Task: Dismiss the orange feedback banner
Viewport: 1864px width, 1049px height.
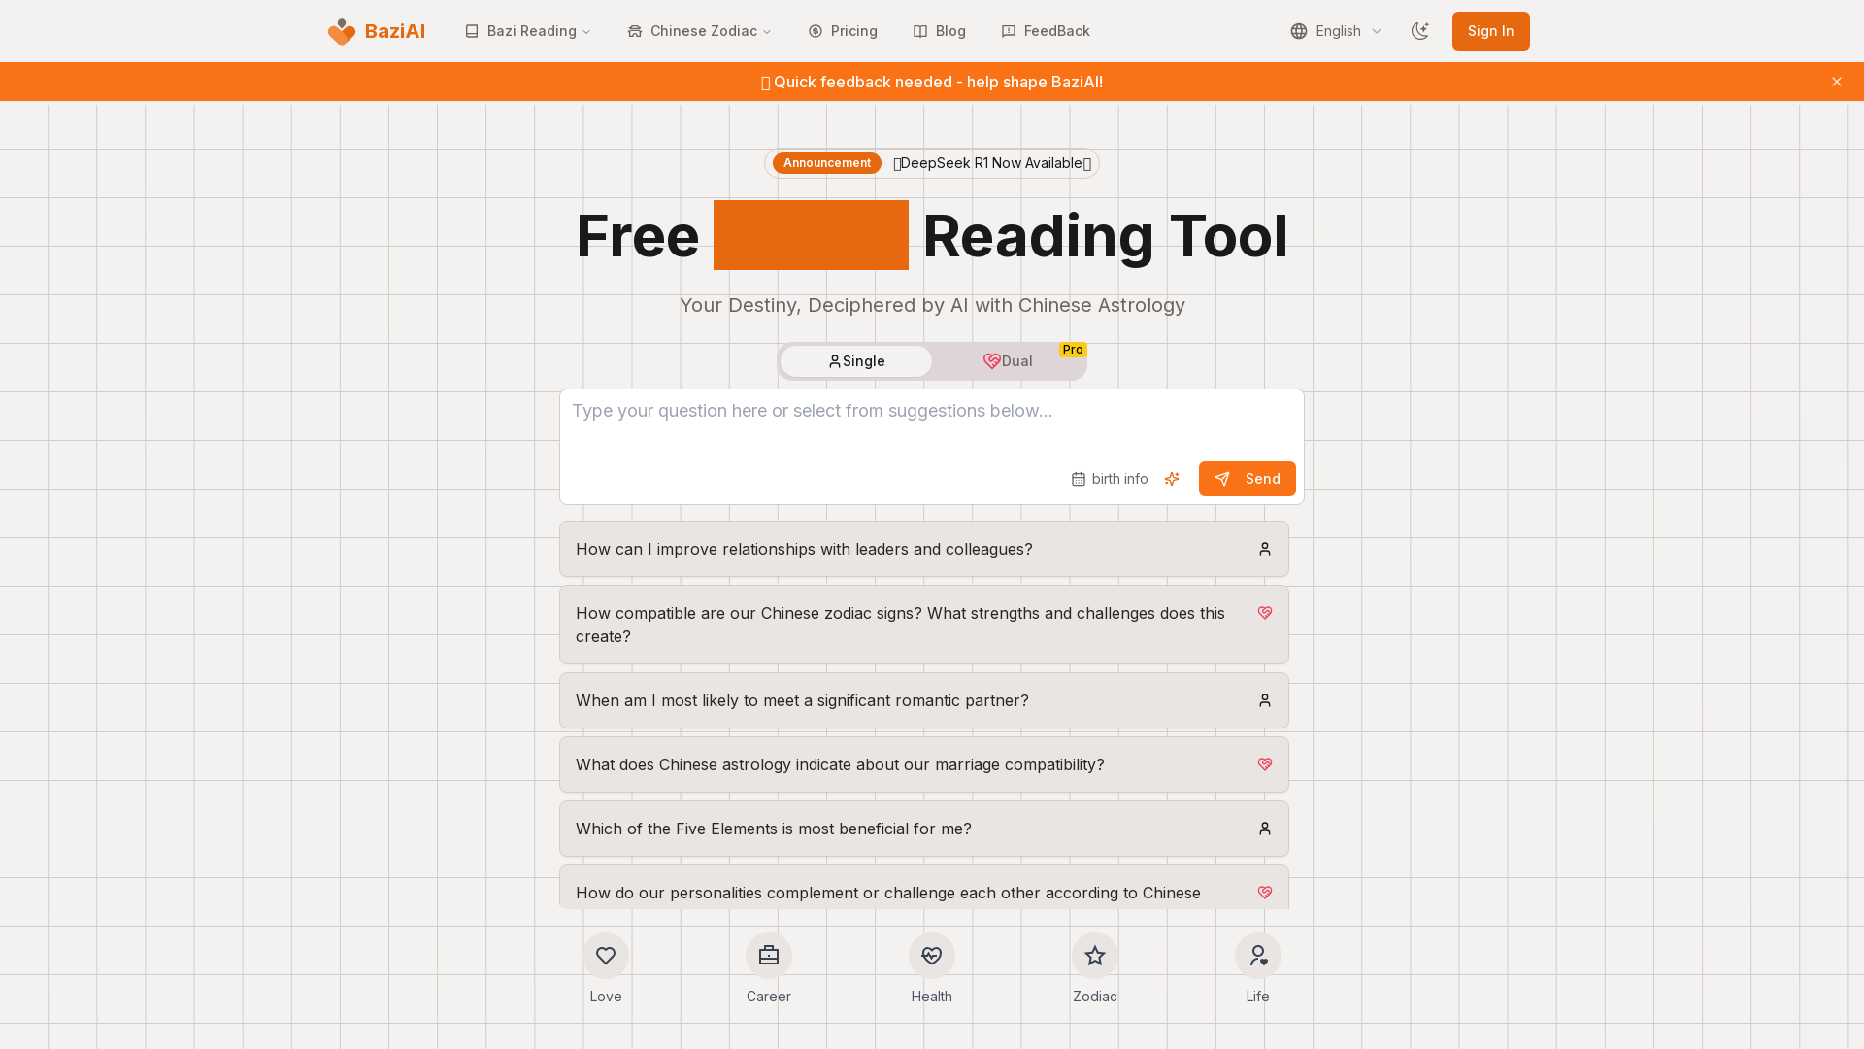Action: (x=1837, y=82)
